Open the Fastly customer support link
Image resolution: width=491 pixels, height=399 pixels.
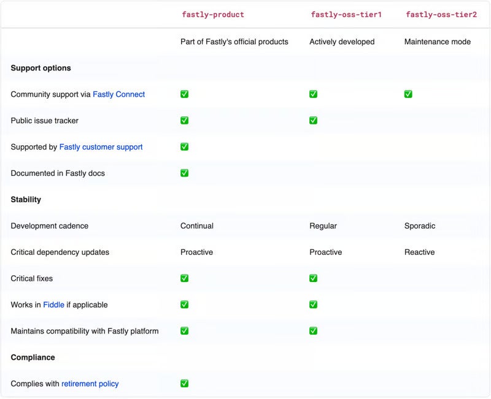click(x=101, y=146)
